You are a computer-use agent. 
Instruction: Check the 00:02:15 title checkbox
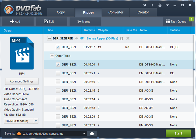coord(58,91)
